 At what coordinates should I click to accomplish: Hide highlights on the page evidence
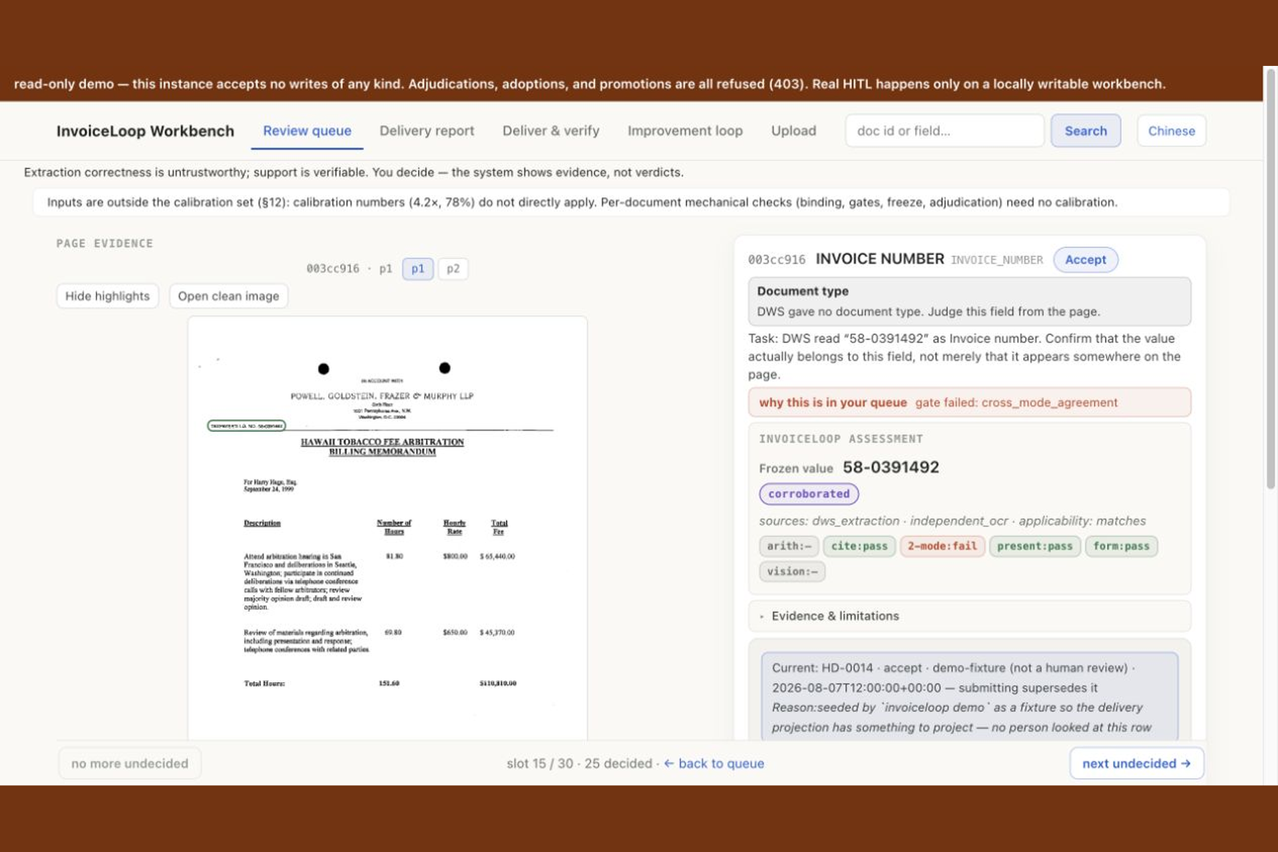point(107,296)
